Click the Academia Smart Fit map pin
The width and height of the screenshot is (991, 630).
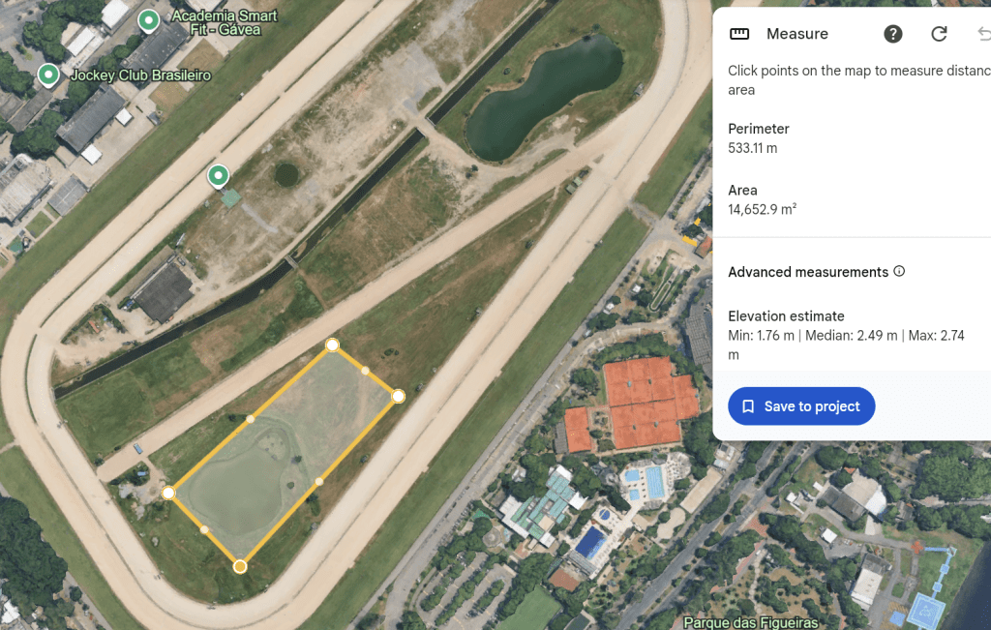click(x=148, y=21)
